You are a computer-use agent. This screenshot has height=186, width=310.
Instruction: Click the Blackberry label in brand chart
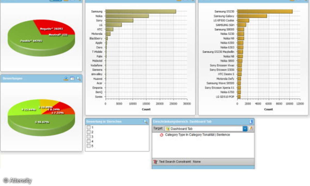point(96,38)
